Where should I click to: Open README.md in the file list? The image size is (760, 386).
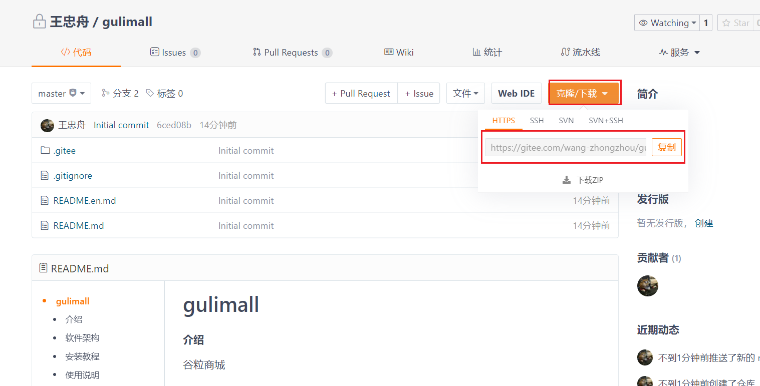pos(79,225)
